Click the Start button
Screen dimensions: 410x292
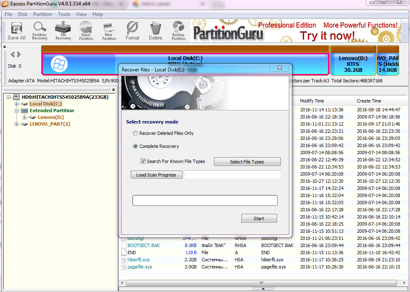coord(259,218)
